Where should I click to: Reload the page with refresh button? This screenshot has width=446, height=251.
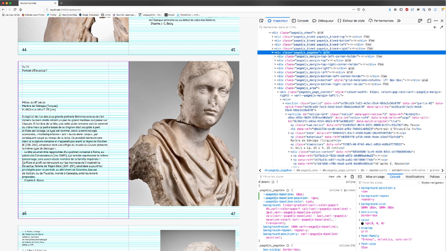coord(15,9)
